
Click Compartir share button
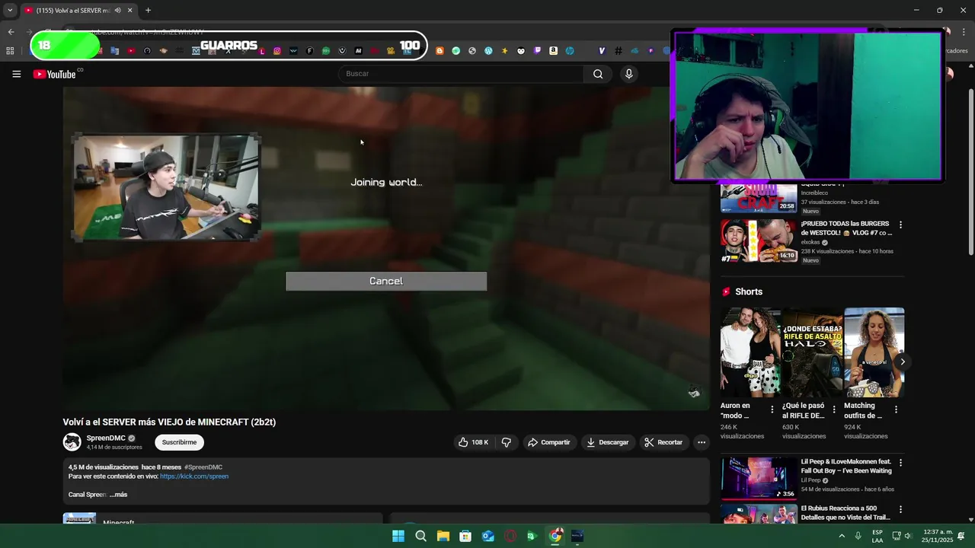(x=549, y=442)
